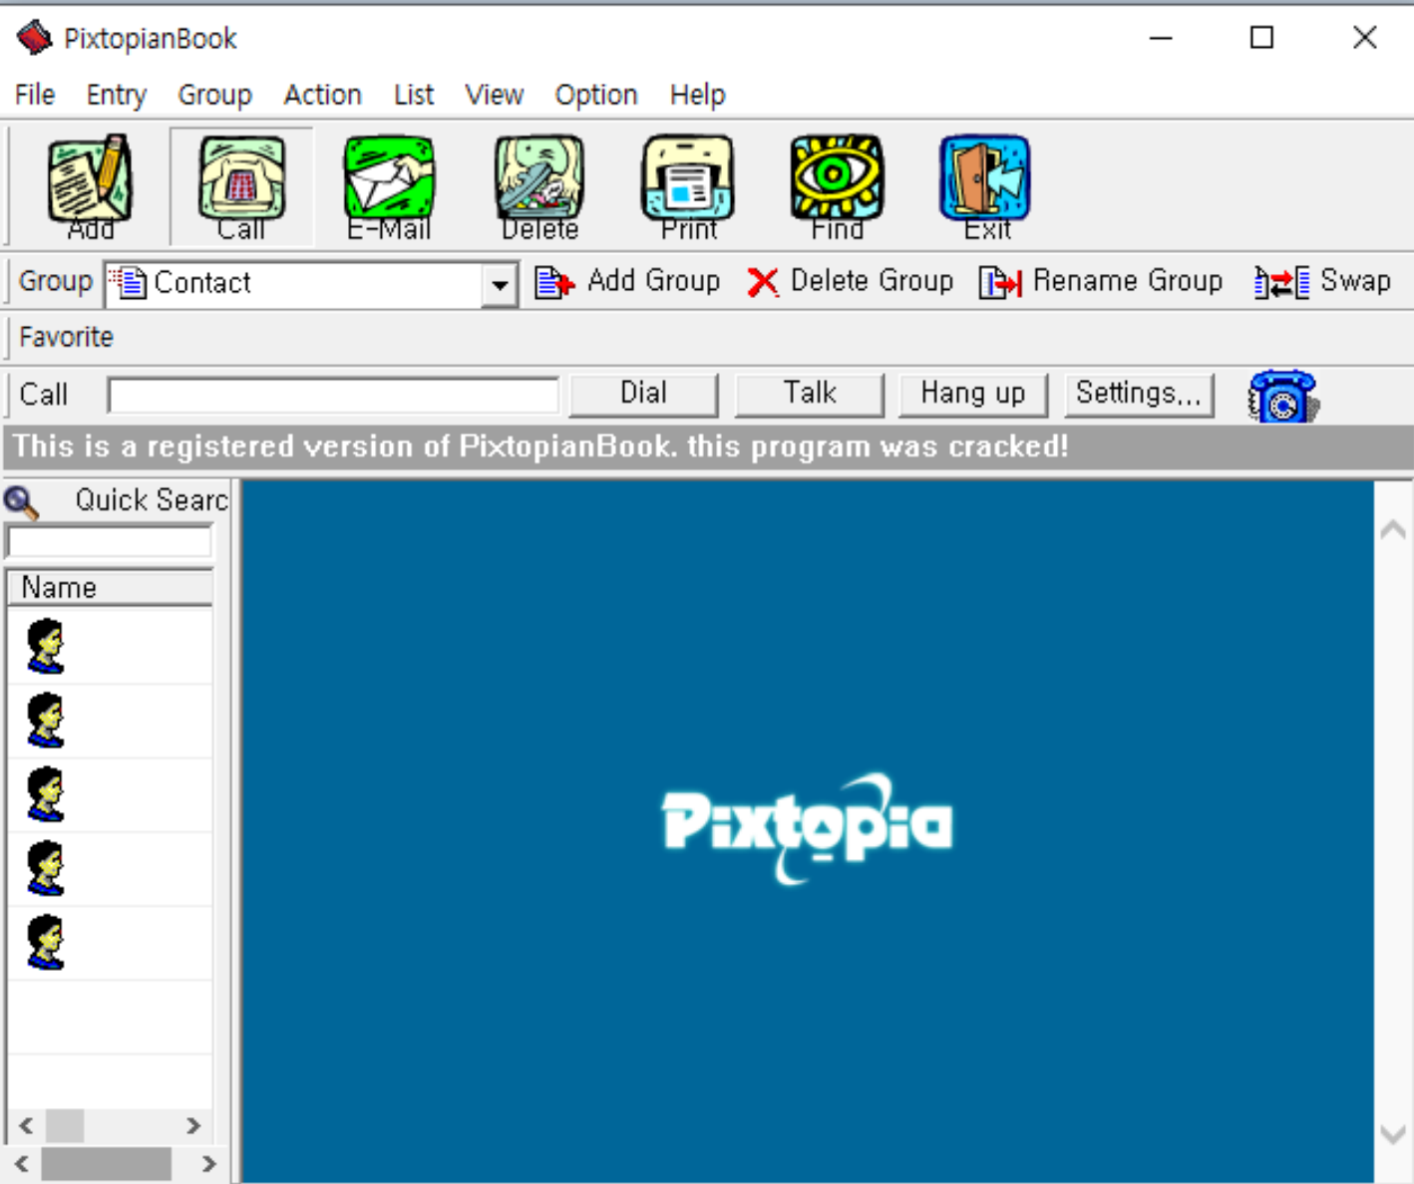Click the Hang up button
The width and height of the screenshot is (1414, 1184).
tap(973, 394)
